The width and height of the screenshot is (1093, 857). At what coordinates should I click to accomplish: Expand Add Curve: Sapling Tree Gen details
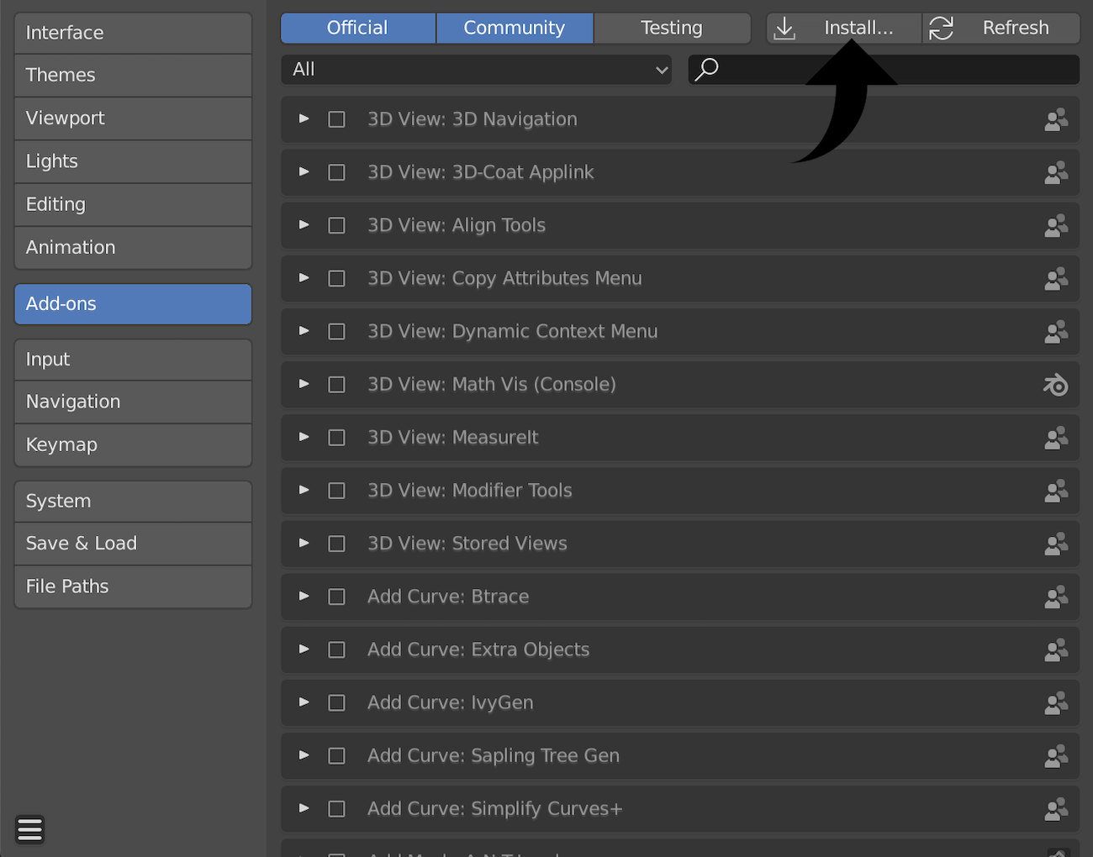coord(304,755)
